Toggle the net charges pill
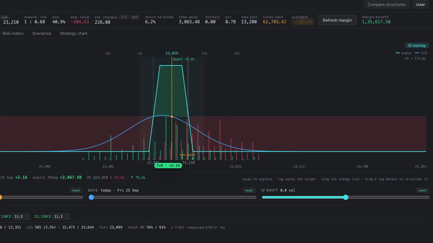 tap(135, 17)
